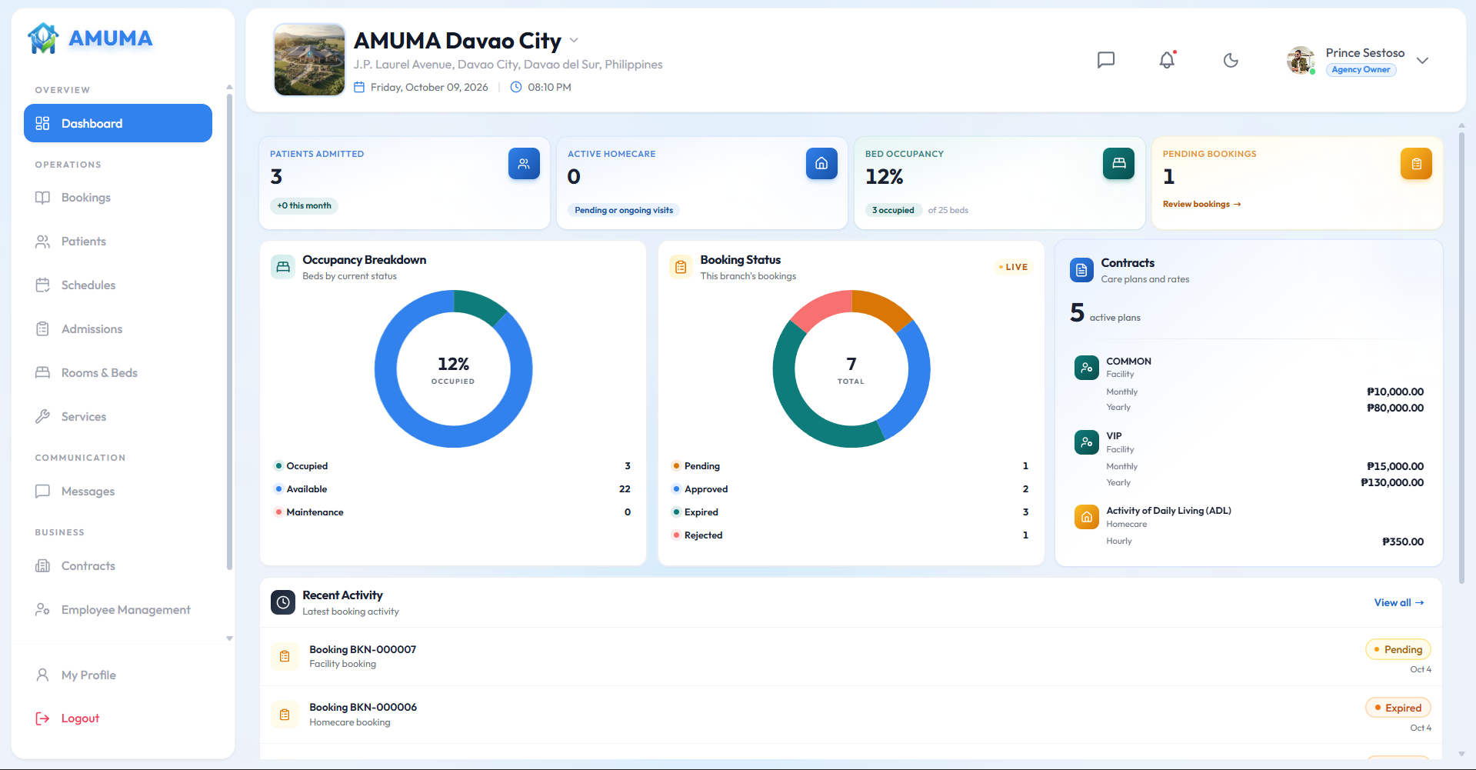Click the LIVE indicator on Booking Status

[x=1013, y=267]
